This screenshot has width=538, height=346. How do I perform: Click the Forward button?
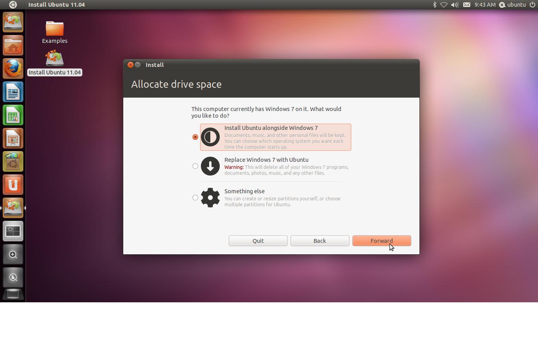tap(382, 241)
